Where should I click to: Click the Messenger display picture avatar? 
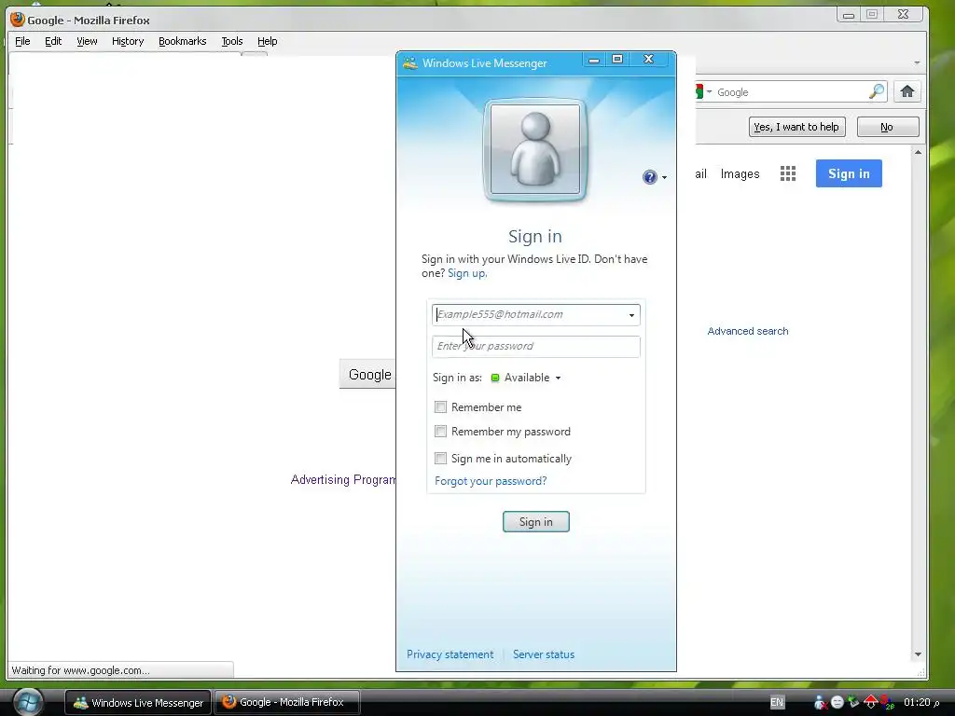(535, 149)
